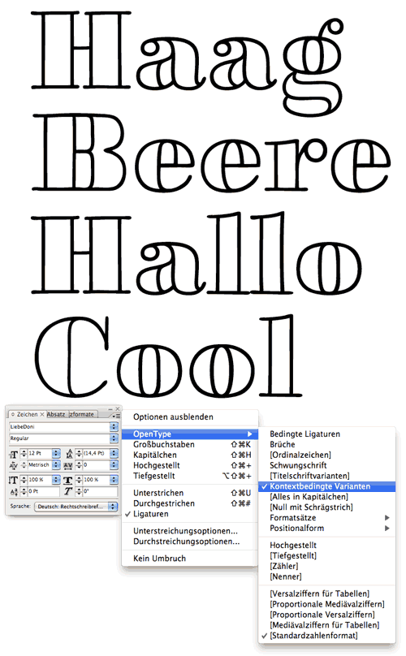Click the skew italic icon
The height and width of the screenshot is (656, 406).
coord(68,491)
